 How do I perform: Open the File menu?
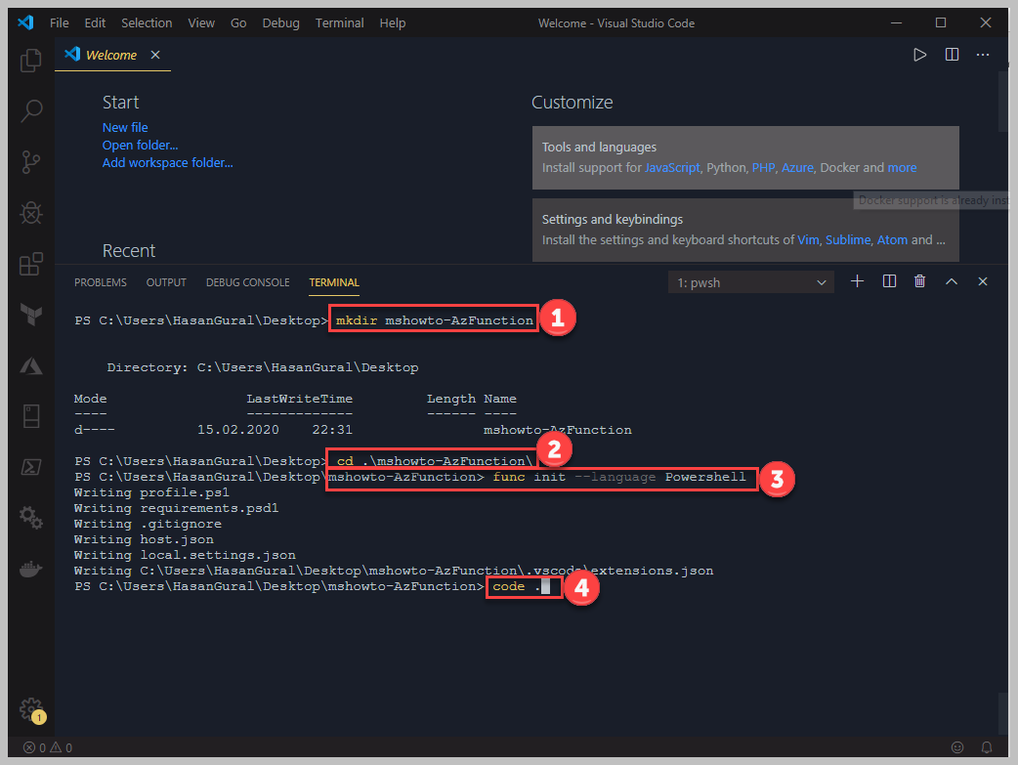tap(59, 22)
